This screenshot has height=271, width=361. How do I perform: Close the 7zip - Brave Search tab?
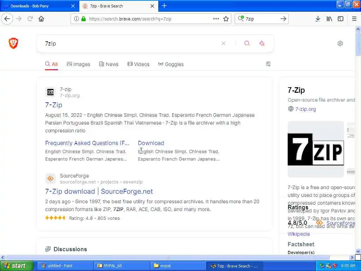[x=152, y=6]
